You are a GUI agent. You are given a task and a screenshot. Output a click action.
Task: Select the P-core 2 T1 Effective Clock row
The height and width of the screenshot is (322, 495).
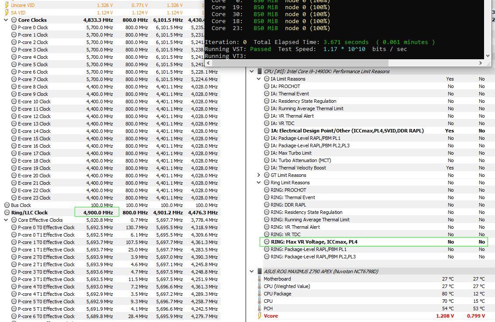110,264
